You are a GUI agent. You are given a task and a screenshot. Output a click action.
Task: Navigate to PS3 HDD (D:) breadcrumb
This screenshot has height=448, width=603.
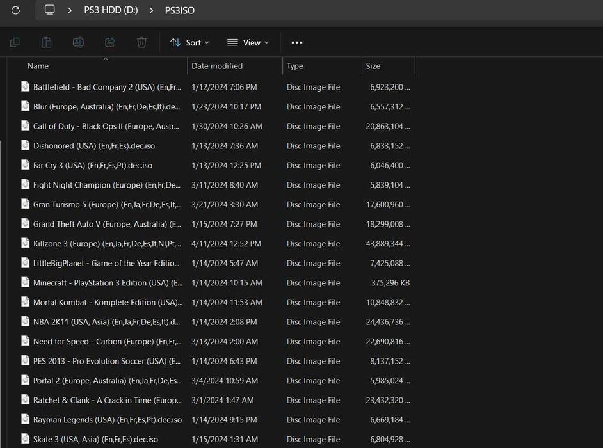(111, 10)
